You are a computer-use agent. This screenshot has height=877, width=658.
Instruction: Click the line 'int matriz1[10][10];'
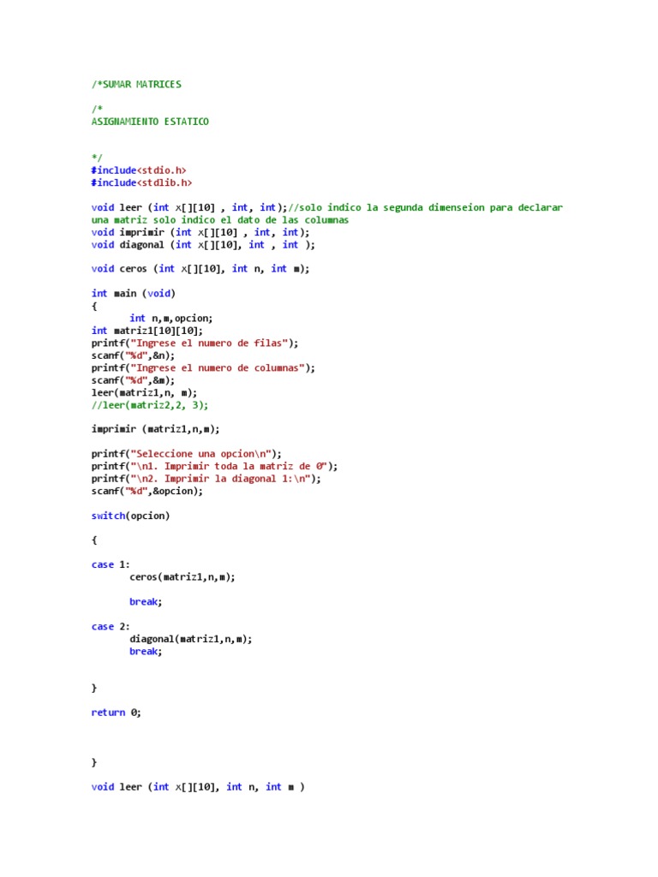pyautogui.click(x=147, y=331)
